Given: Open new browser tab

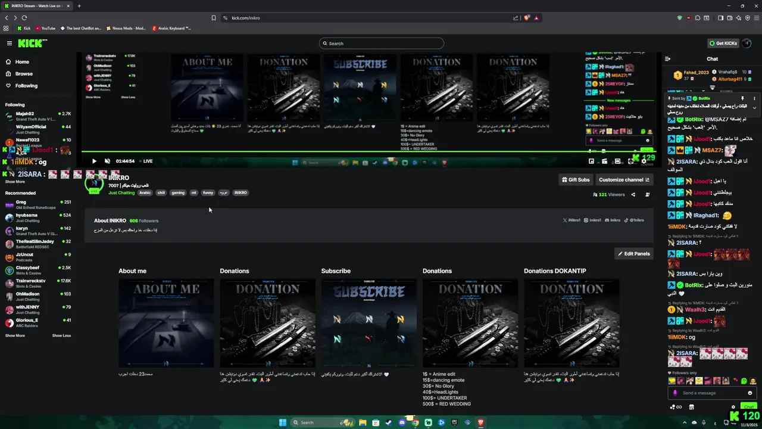Looking at the screenshot, I should point(79,6).
